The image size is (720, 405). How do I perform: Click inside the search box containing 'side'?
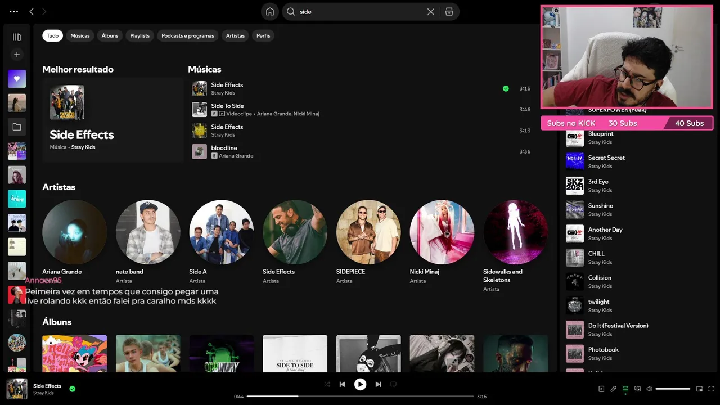pos(360,12)
